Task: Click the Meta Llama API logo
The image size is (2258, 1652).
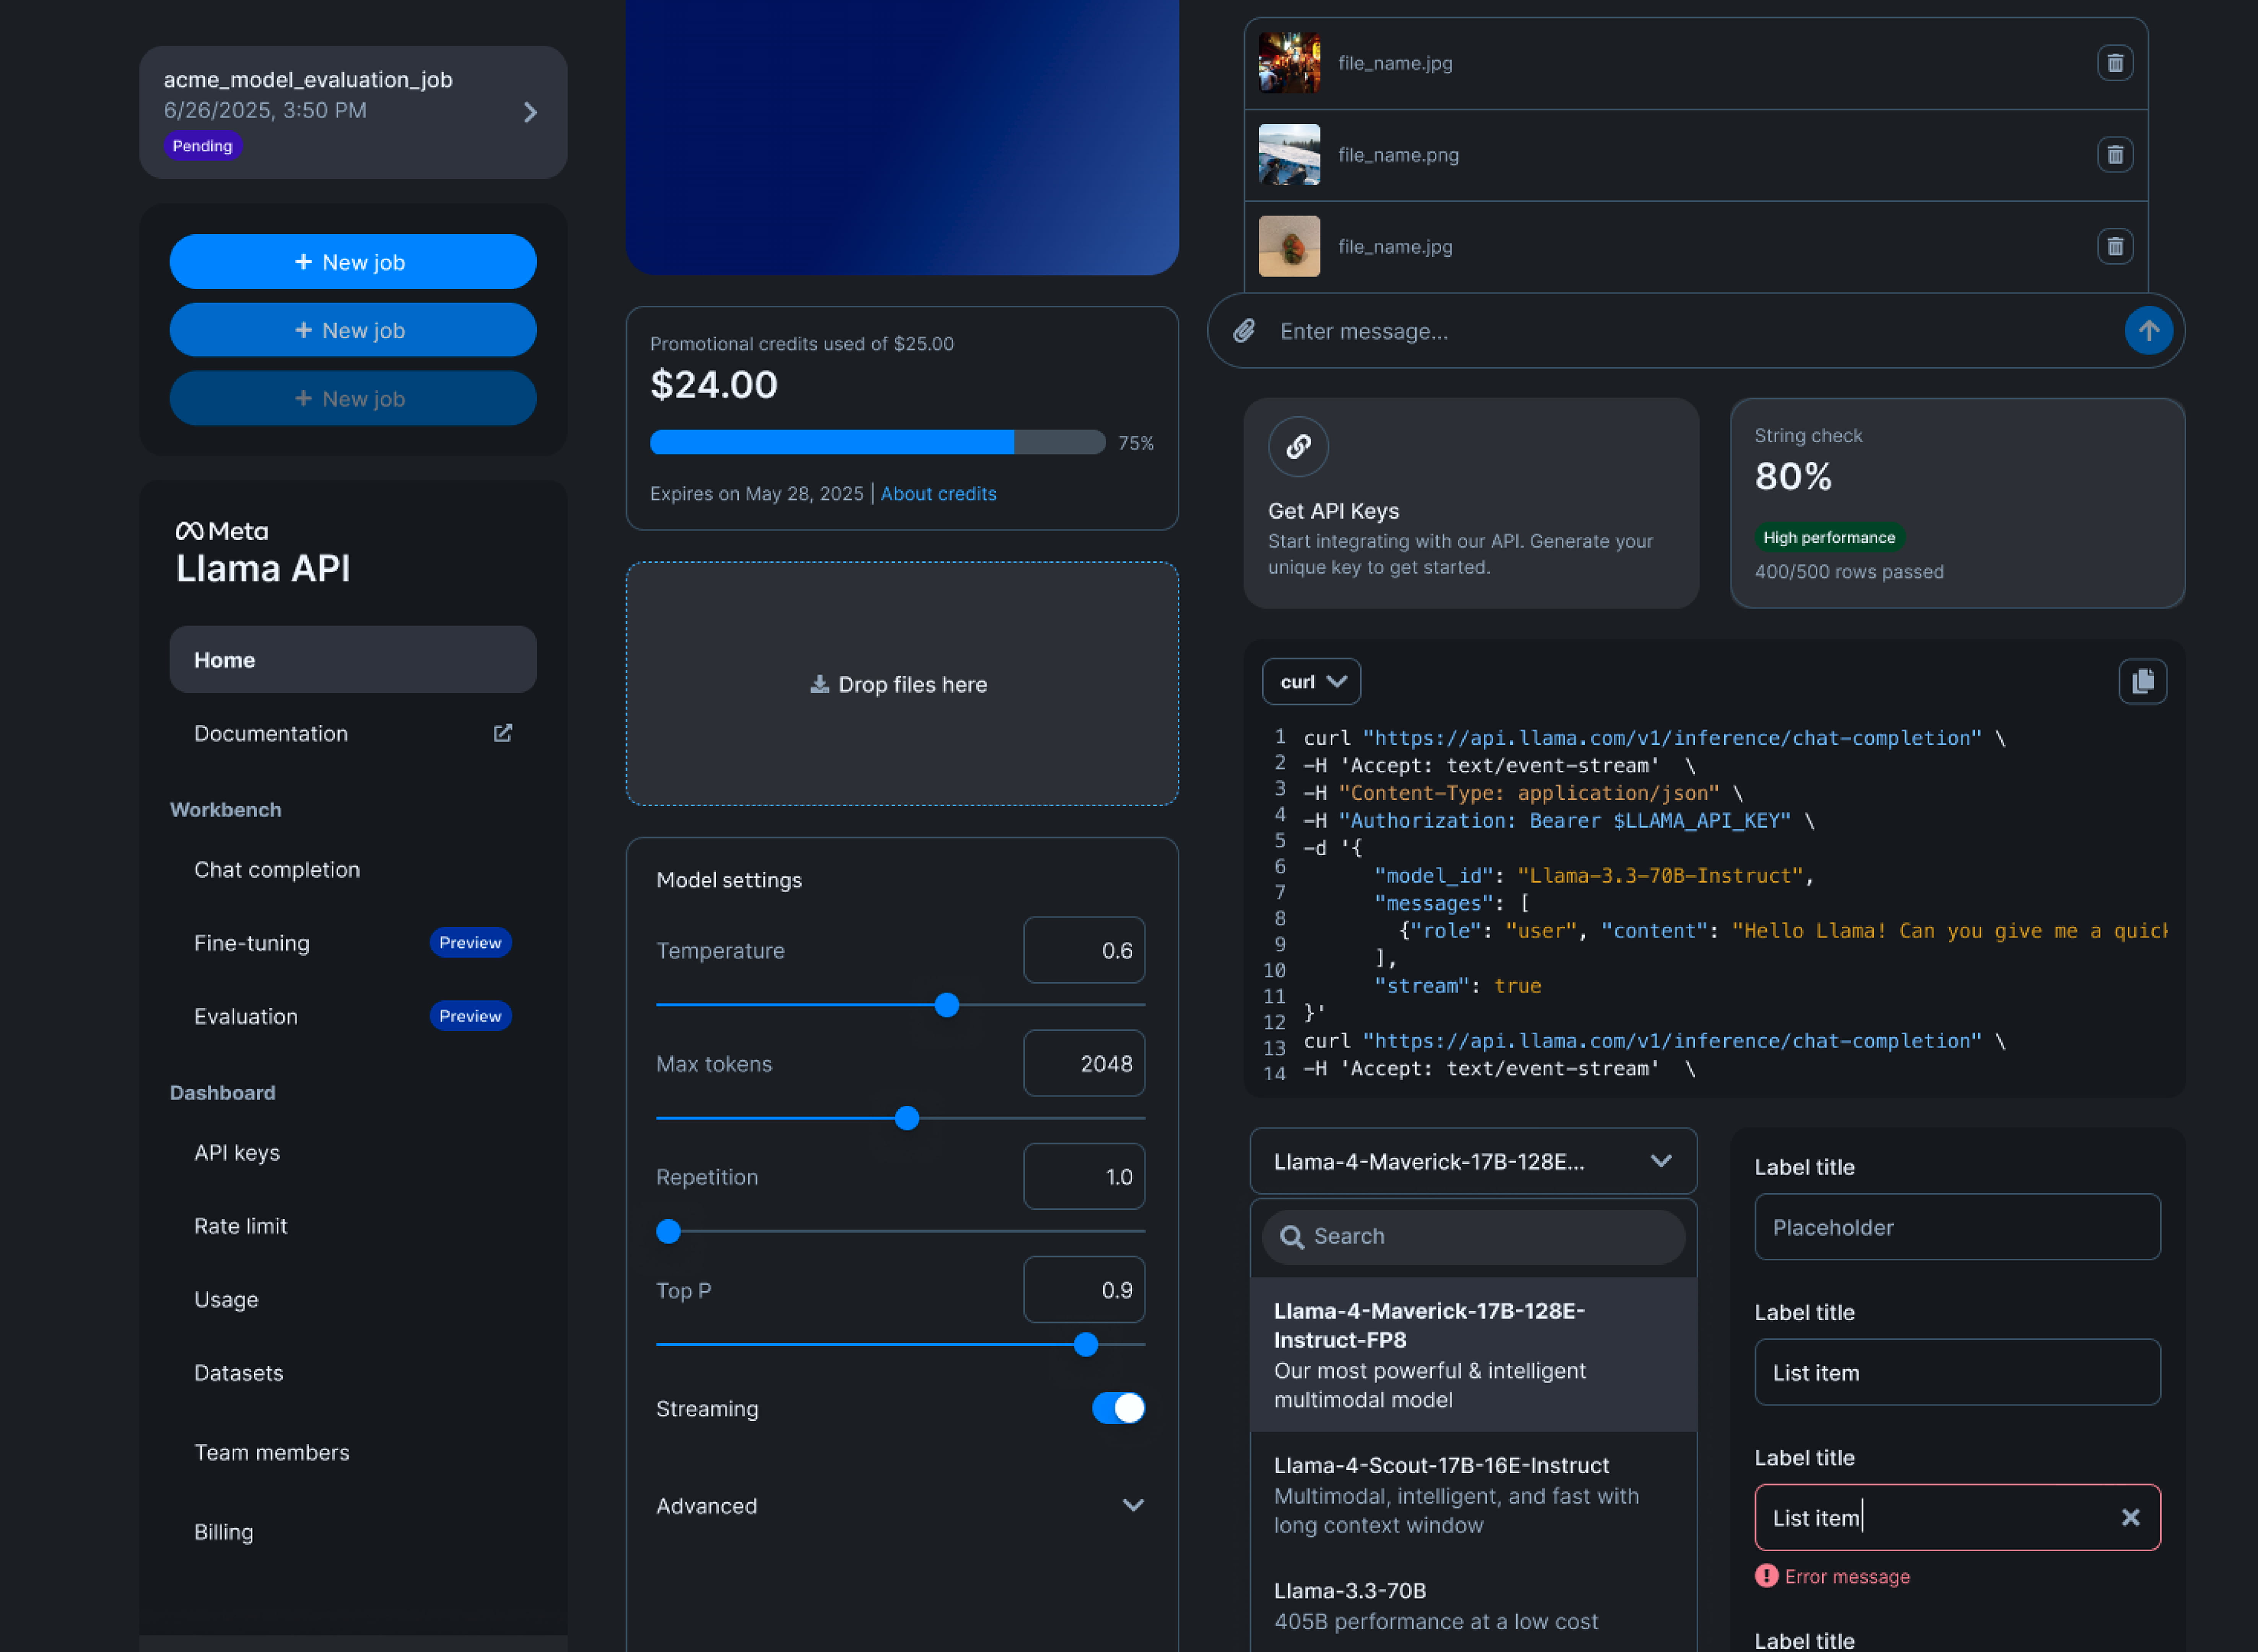Action: coord(263,552)
